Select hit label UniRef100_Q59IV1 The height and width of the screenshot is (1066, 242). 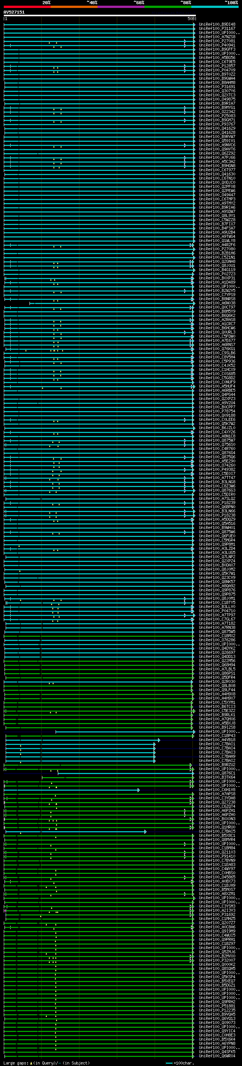(217, 141)
